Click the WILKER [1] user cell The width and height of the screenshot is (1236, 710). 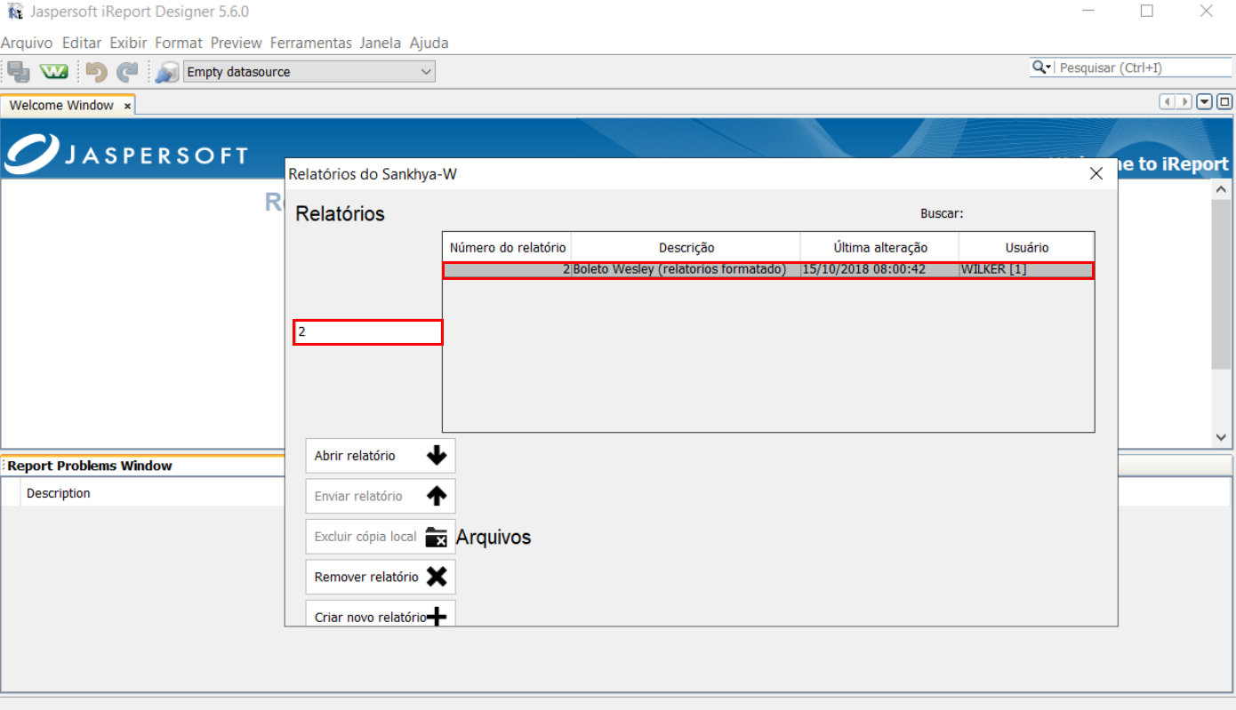tap(1026, 270)
